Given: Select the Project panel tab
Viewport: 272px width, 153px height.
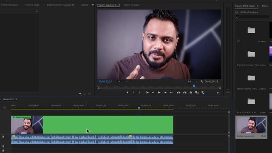Looking at the screenshot, I should tap(245, 6).
